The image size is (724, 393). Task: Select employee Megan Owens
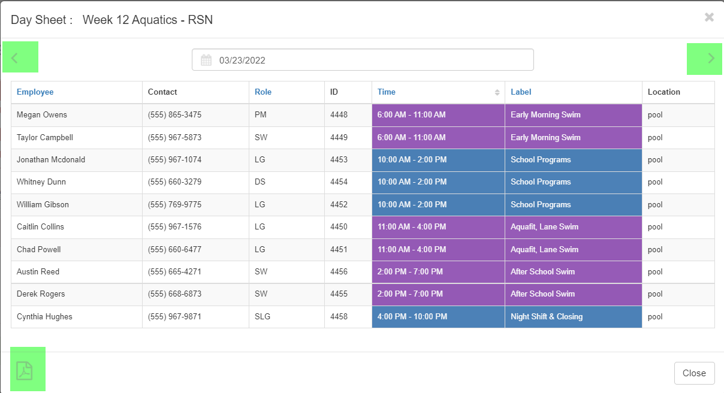(x=42, y=114)
